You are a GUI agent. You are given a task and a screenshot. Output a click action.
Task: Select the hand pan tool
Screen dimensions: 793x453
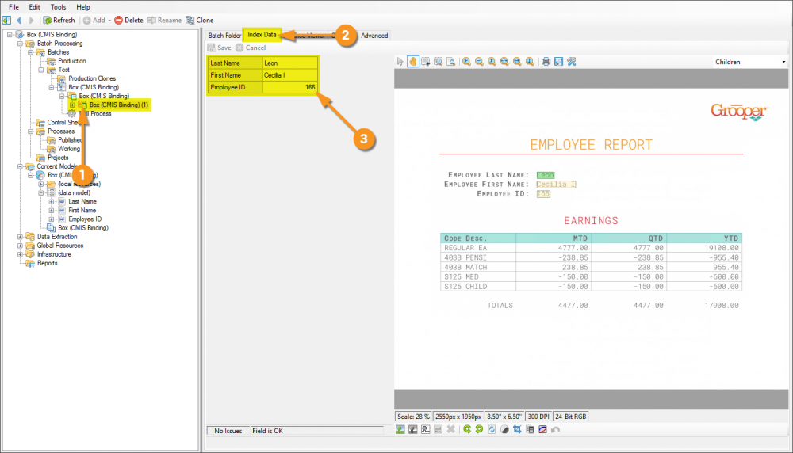(413, 62)
